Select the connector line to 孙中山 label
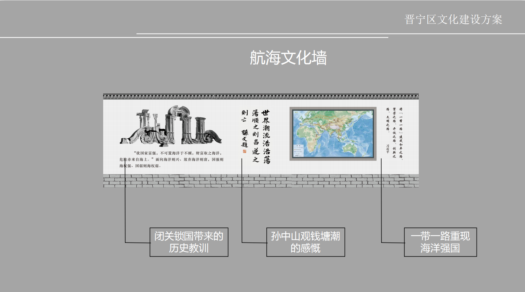 pos(242,205)
